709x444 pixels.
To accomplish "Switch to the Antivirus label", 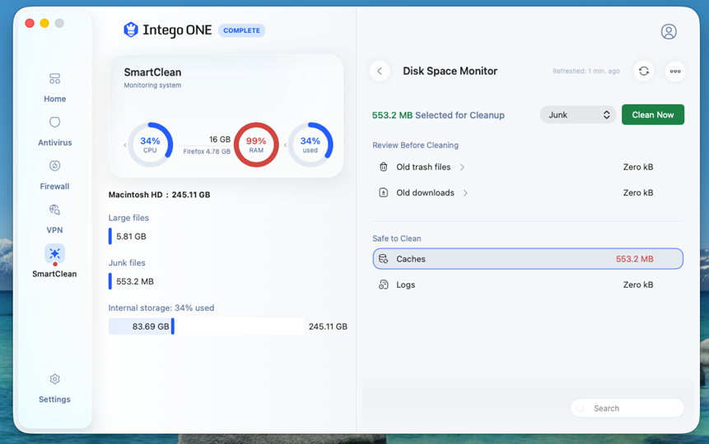I will (54, 143).
